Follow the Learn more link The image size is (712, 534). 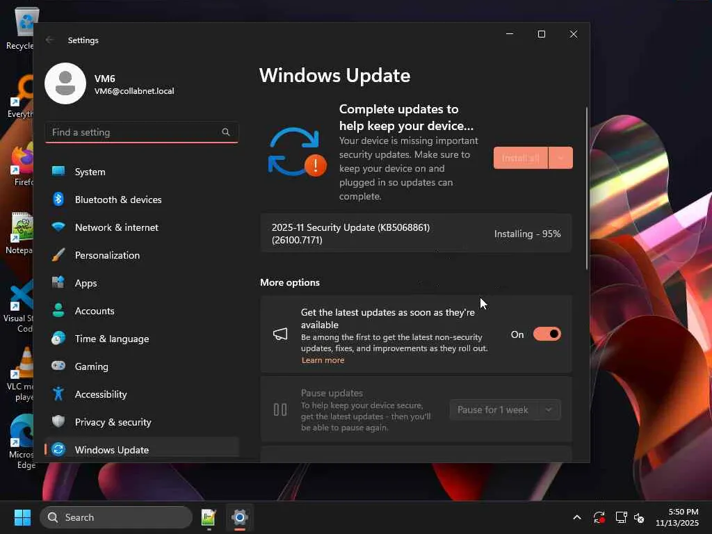323,360
